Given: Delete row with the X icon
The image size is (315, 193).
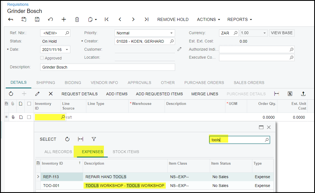Looking at the screenshot, I should coord(51,94).
